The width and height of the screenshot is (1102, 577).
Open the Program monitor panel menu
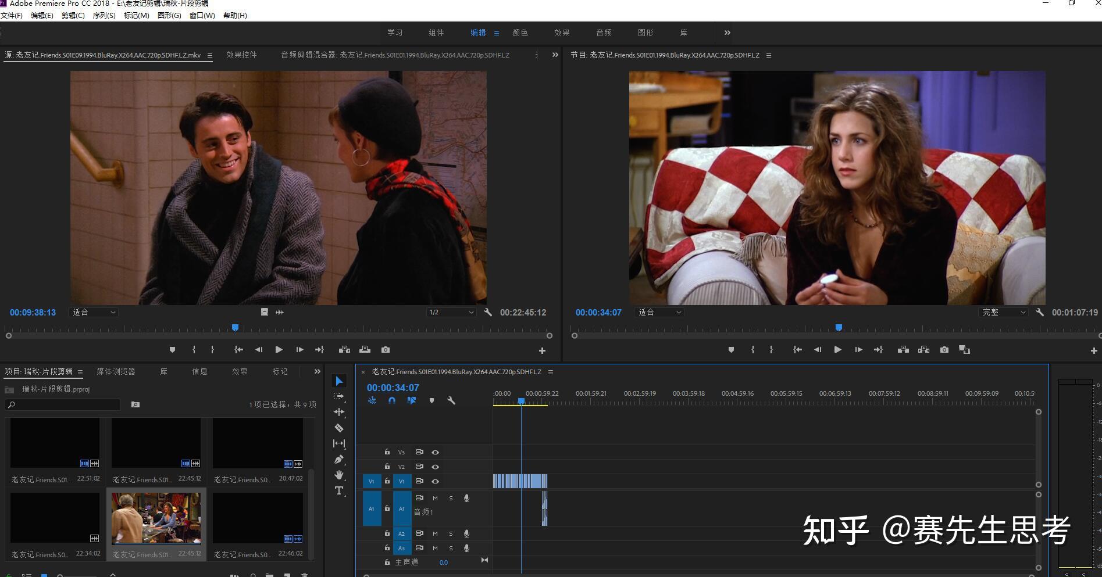point(769,55)
